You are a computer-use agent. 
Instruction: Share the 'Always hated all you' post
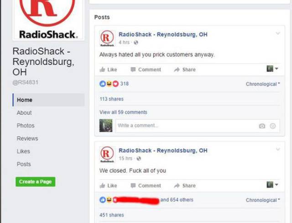coord(184,70)
